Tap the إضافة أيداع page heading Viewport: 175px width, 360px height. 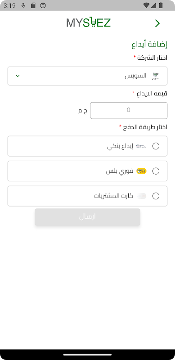pos(149,45)
